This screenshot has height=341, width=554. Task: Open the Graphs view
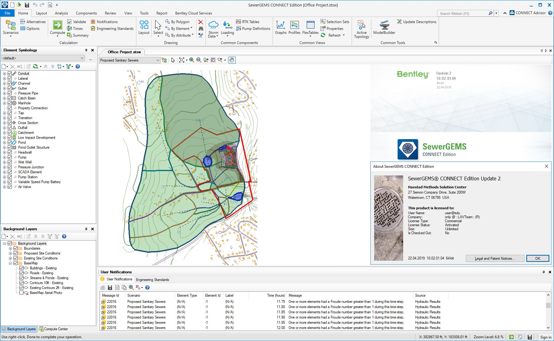[x=281, y=27]
